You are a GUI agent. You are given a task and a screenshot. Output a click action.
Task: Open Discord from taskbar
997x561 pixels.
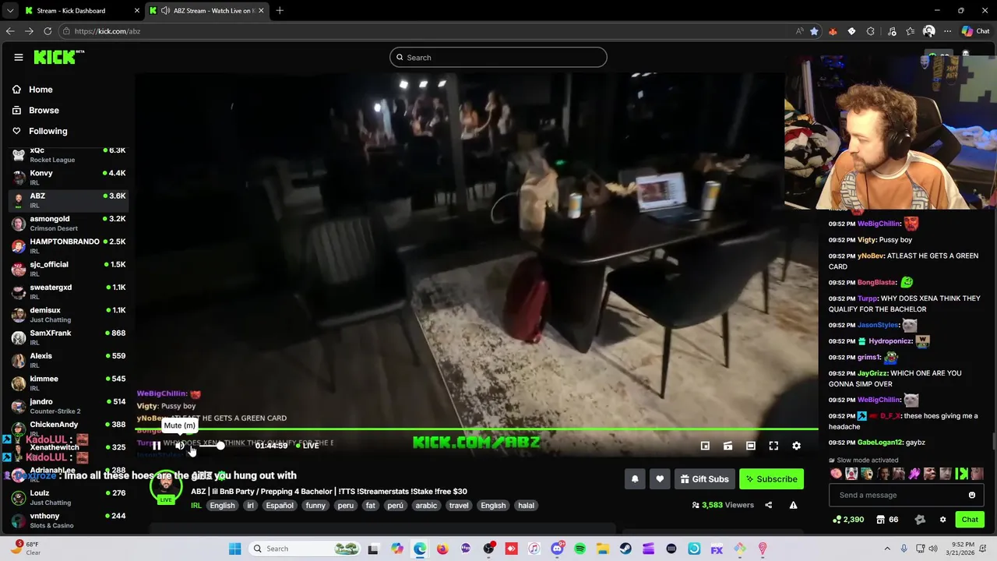click(557, 549)
